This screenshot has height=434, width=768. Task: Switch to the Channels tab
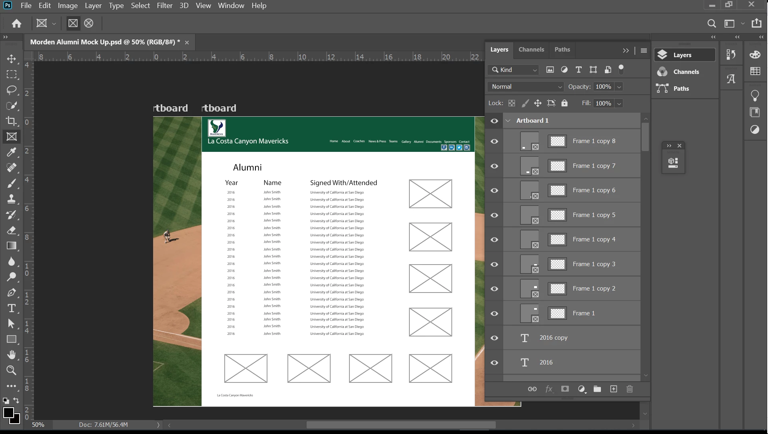click(531, 50)
